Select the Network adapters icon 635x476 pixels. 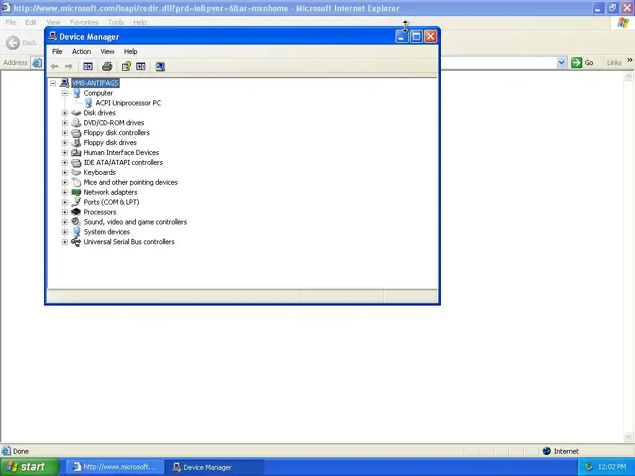(x=76, y=192)
